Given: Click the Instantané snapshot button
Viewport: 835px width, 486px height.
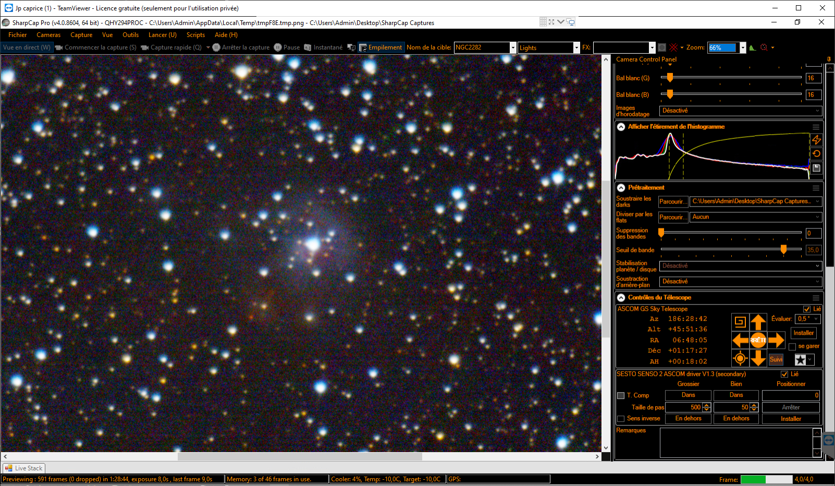Looking at the screenshot, I should pyautogui.click(x=323, y=47).
